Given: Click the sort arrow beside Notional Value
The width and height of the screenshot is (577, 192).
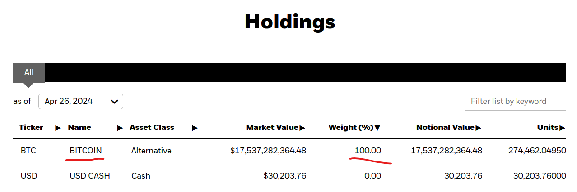Looking at the screenshot, I should [x=478, y=128].
